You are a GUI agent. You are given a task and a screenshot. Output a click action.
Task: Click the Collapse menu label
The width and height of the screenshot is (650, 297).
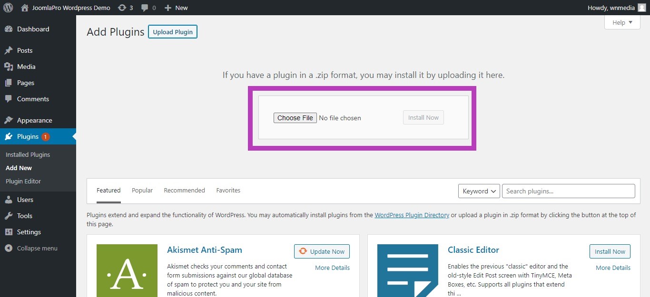click(x=37, y=248)
